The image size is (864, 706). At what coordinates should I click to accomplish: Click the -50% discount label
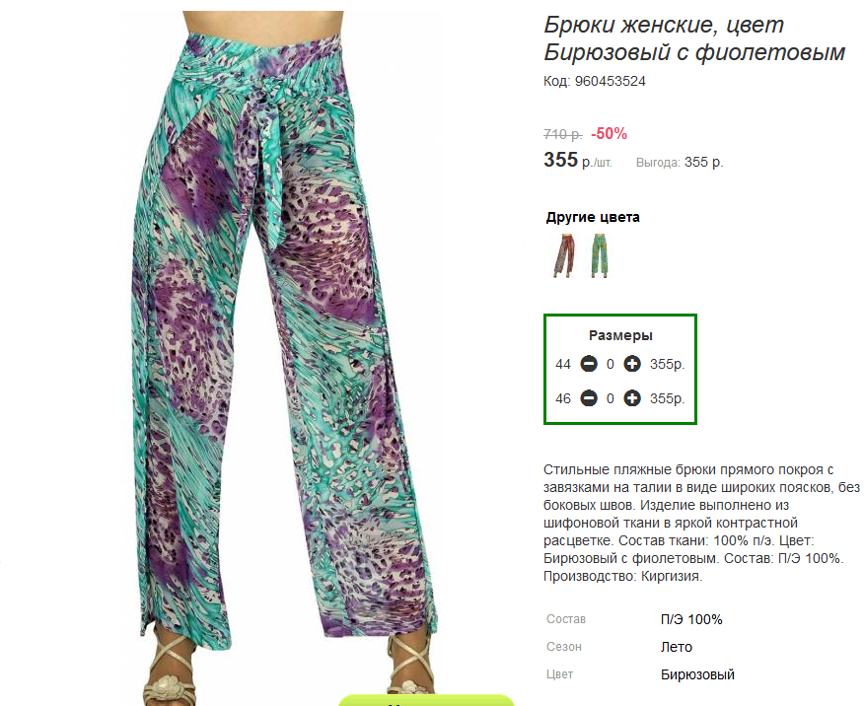(x=609, y=133)
